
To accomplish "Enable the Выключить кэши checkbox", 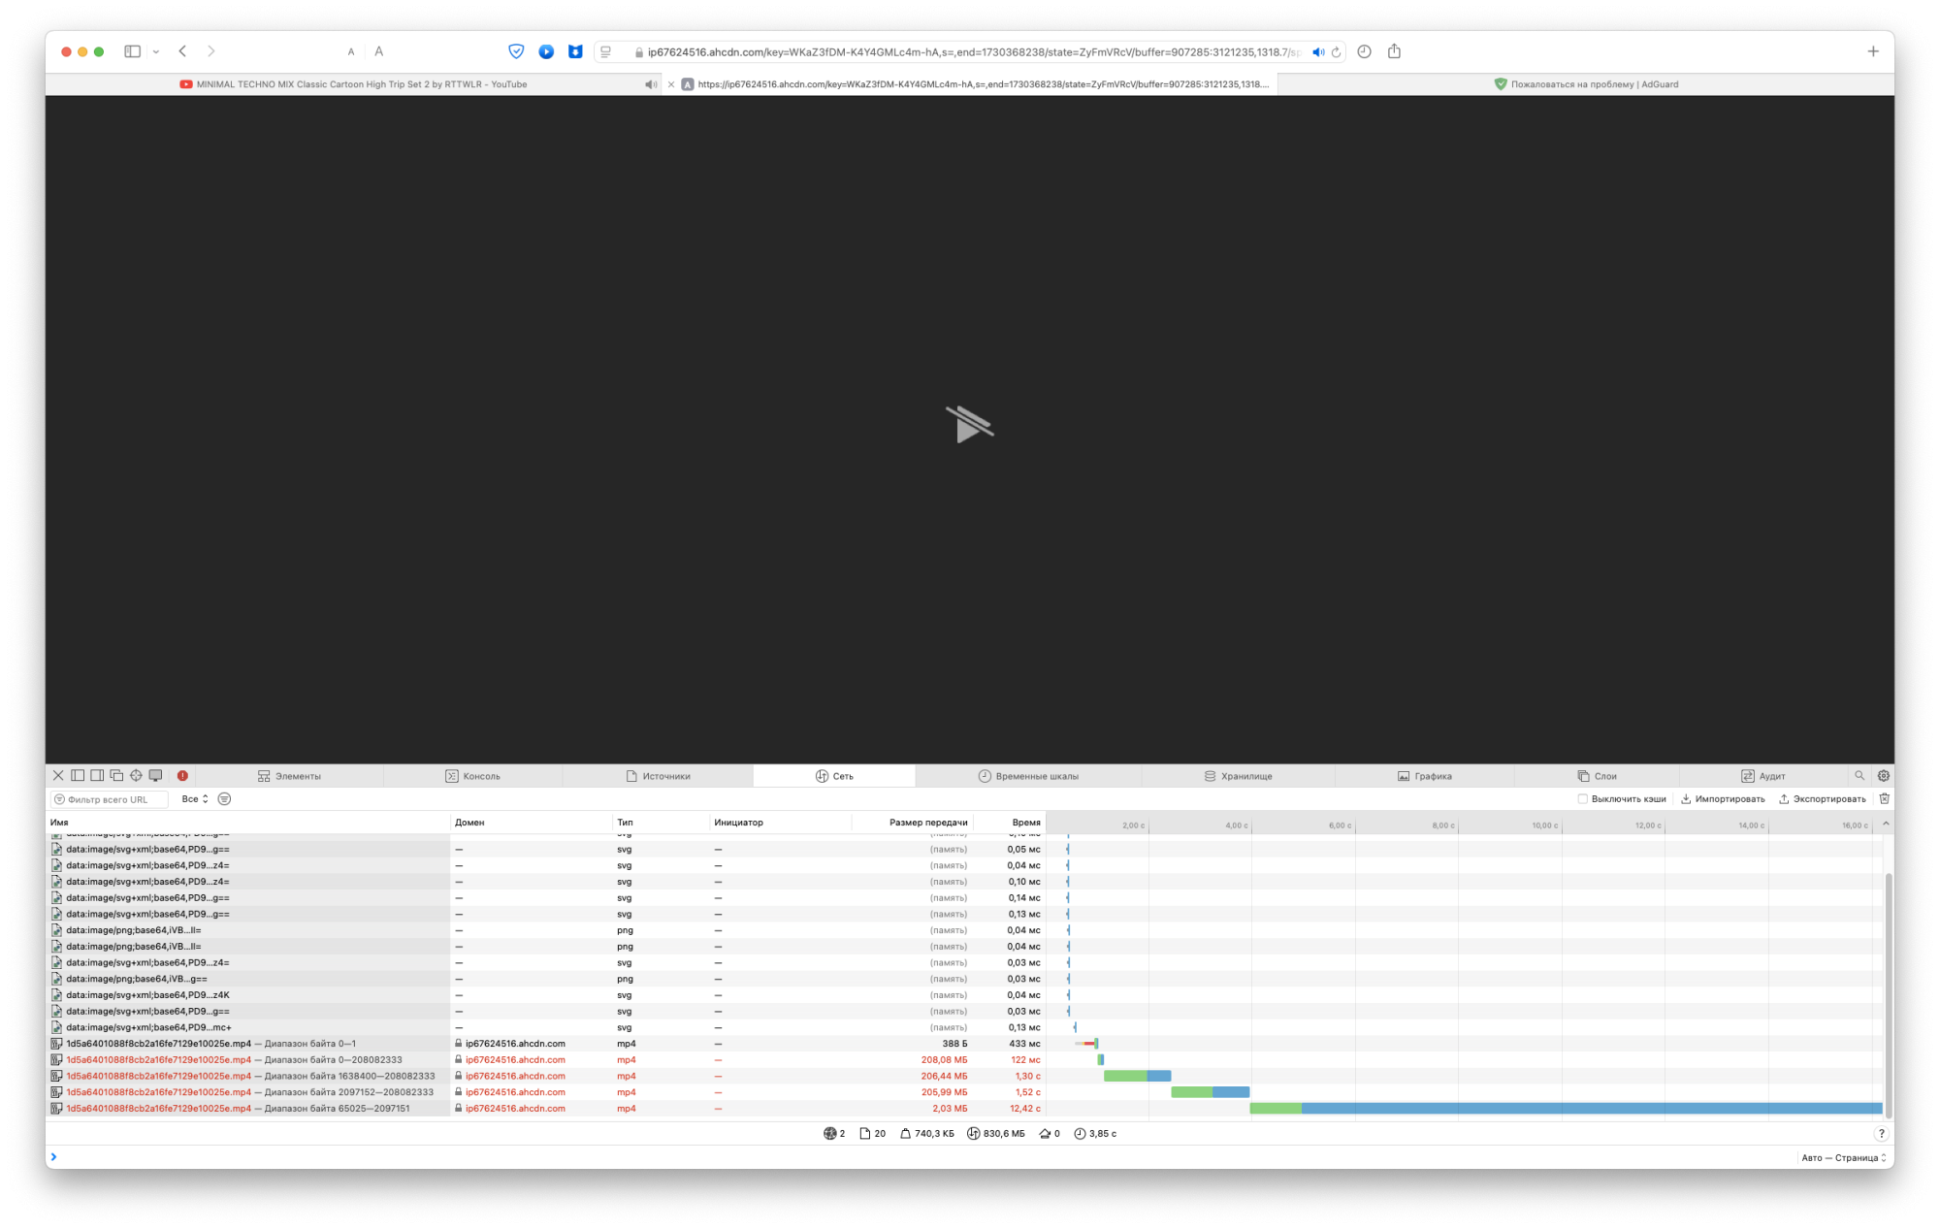I will pyautogui.click(x=1582, y=798).
